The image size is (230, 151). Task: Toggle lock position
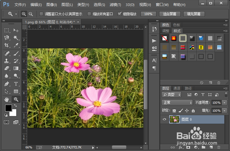(187, 111)
